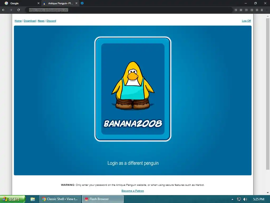Select the BANANA2008 penguin login card

133,89
